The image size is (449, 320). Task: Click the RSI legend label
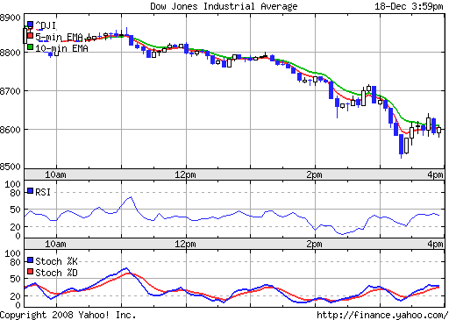(x=43, y=192)
